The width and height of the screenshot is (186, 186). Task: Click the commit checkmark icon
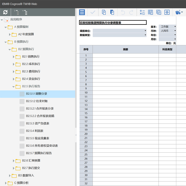point(93,12)
